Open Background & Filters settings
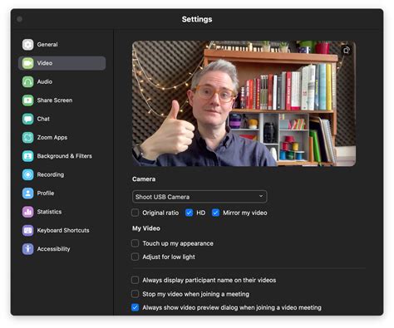The width and height of the screenshot is (394, 328). (64, 156)
